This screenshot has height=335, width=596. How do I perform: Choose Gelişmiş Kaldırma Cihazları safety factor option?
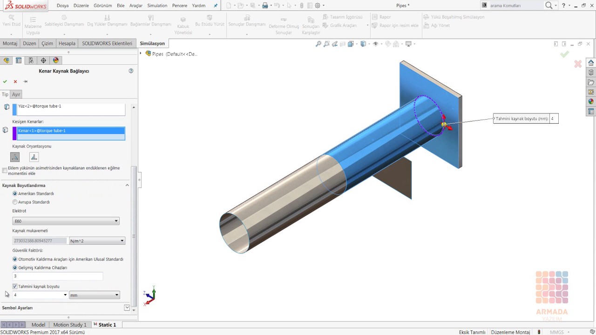(x=15, y=268)
